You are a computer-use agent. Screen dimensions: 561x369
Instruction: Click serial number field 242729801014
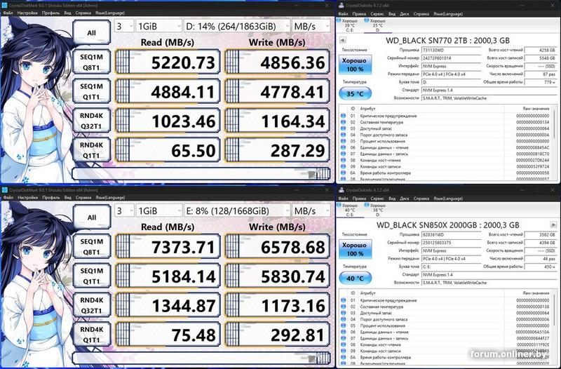(x=451, y=58)
